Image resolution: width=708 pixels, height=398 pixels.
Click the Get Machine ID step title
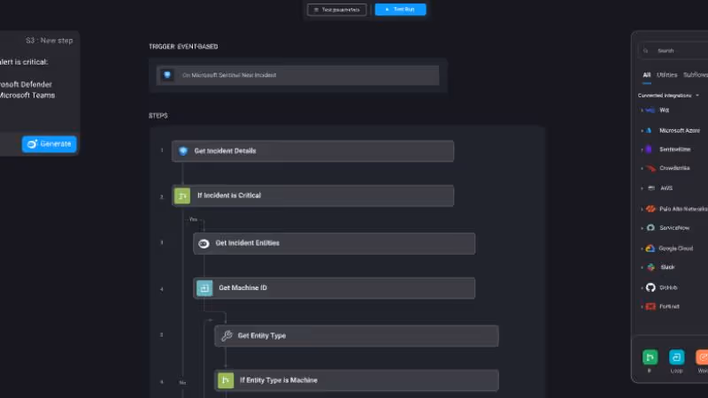coord(242,288)
